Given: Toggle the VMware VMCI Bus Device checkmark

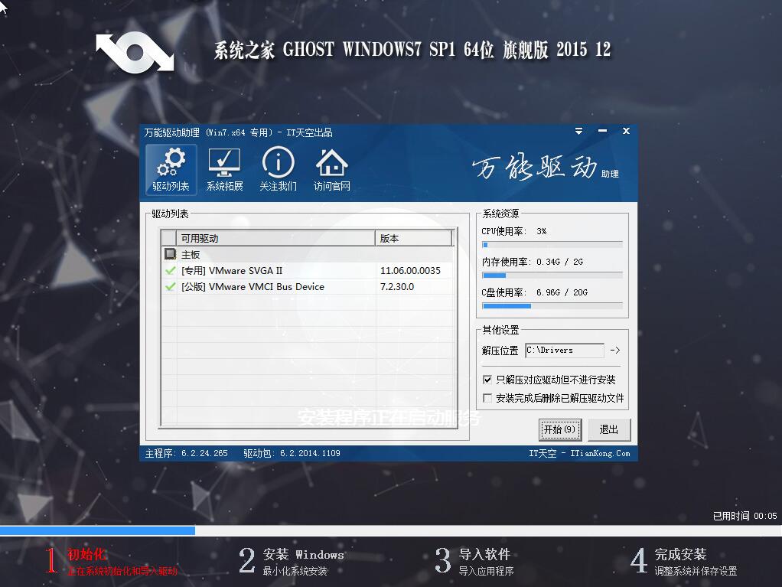Looking at the screenshot, I should click(170, 287).
